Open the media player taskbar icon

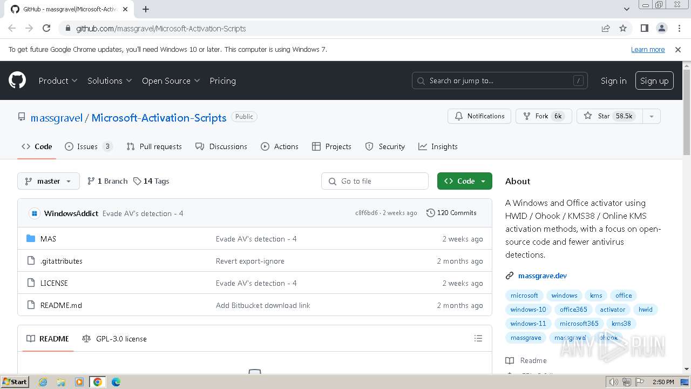click(x=79, y=382)
